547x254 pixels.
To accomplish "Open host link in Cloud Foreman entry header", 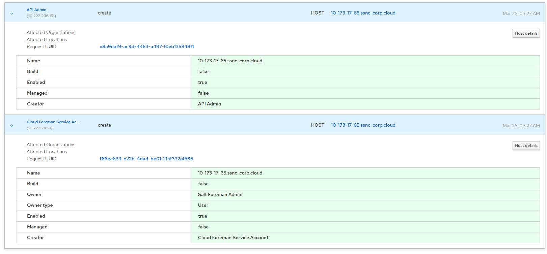I will click(363, 125).
